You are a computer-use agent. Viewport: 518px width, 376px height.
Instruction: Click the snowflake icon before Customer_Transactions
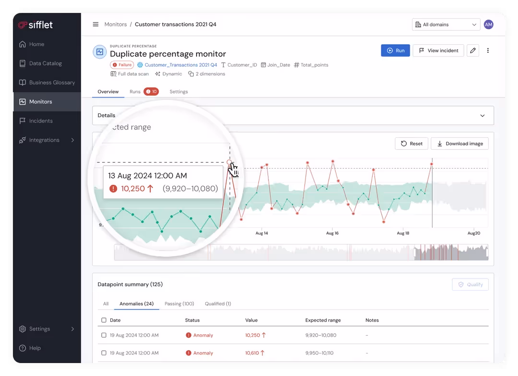(140, 65)
